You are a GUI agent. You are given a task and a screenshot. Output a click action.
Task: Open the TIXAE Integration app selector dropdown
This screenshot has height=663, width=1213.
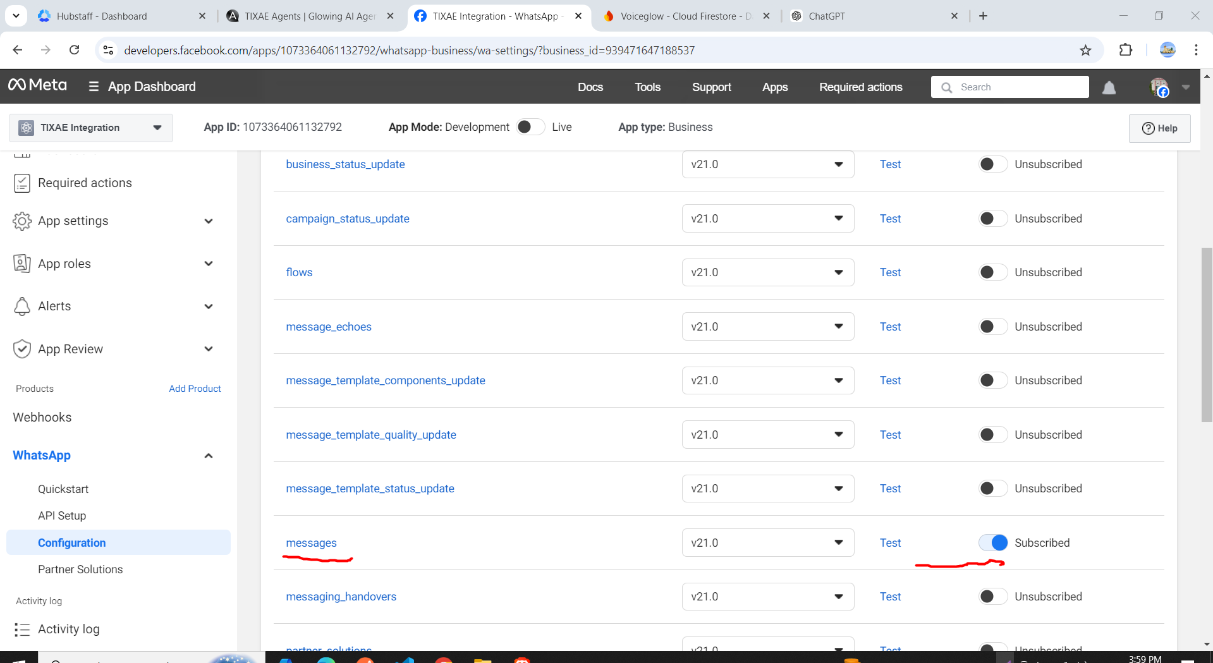[91, 128]
